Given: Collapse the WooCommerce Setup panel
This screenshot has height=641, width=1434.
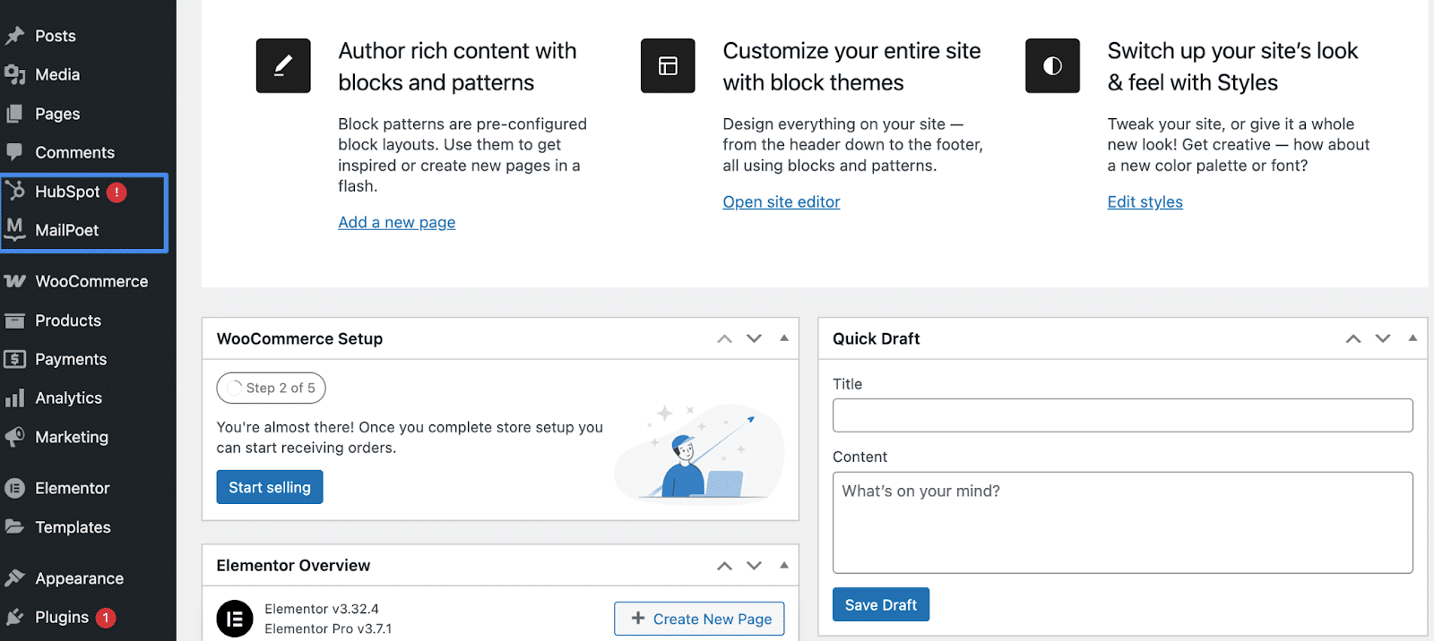Looking at the screenshot, I should pyautogui.click(x=784, y=338).
